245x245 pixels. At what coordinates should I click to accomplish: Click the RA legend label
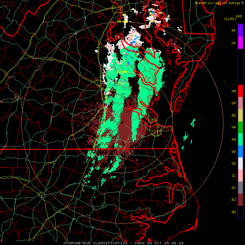[x=234, y=140]
